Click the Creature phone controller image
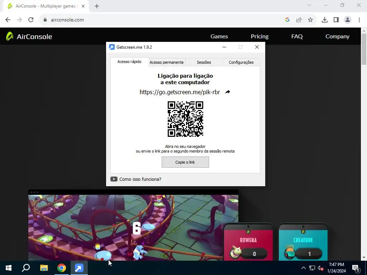The image size is (367, 275). 303,242
